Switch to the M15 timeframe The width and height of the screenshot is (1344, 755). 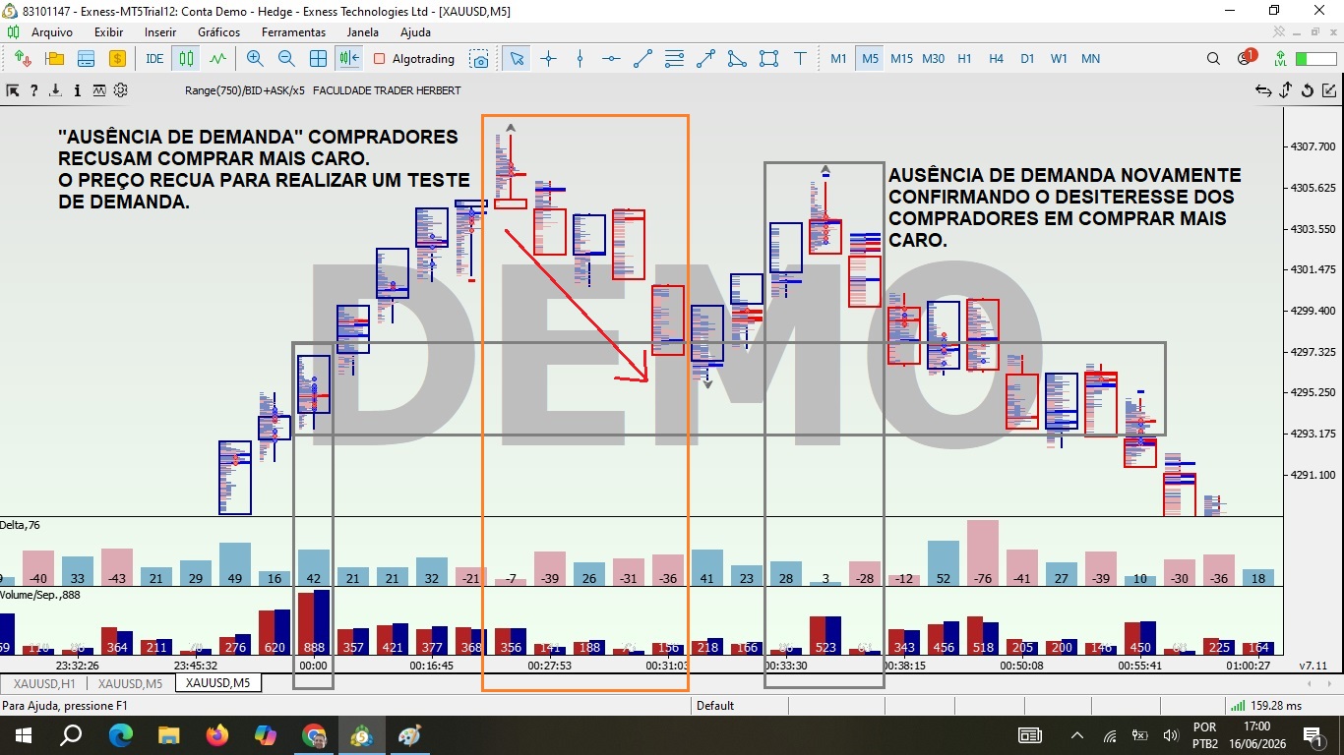901,59
